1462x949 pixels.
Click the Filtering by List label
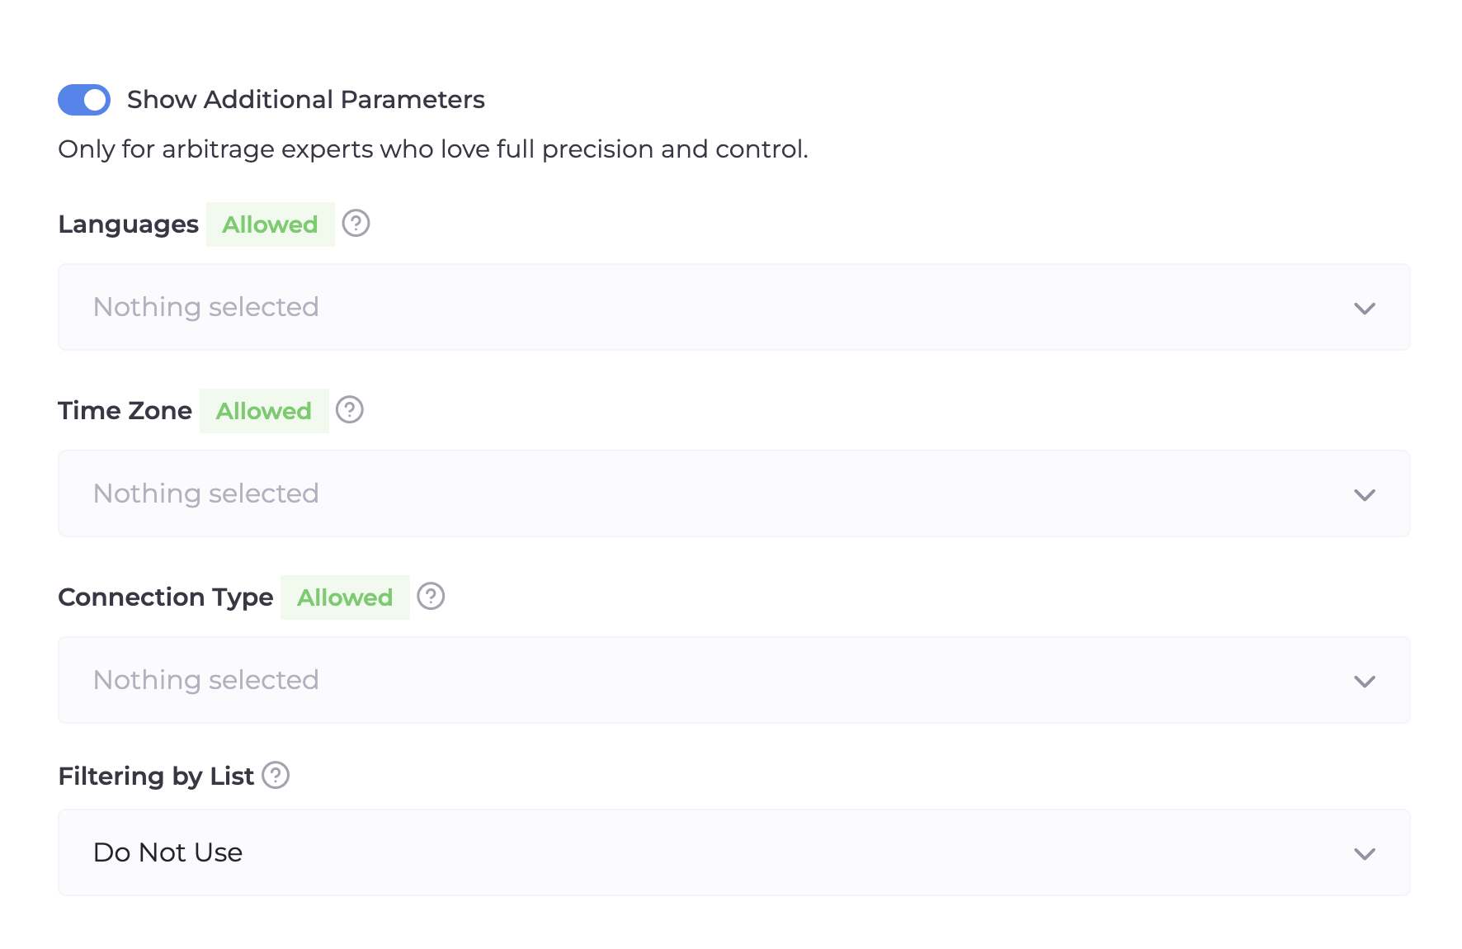click(156, 777)
